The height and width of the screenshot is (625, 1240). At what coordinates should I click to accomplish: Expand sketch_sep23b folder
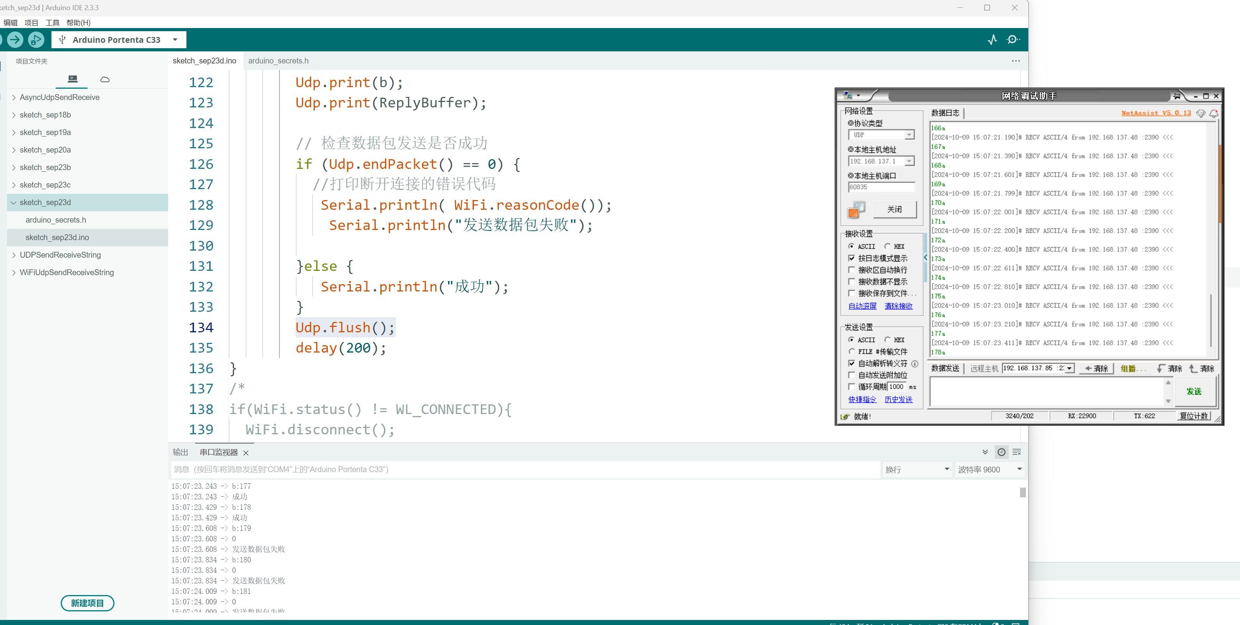14,167
